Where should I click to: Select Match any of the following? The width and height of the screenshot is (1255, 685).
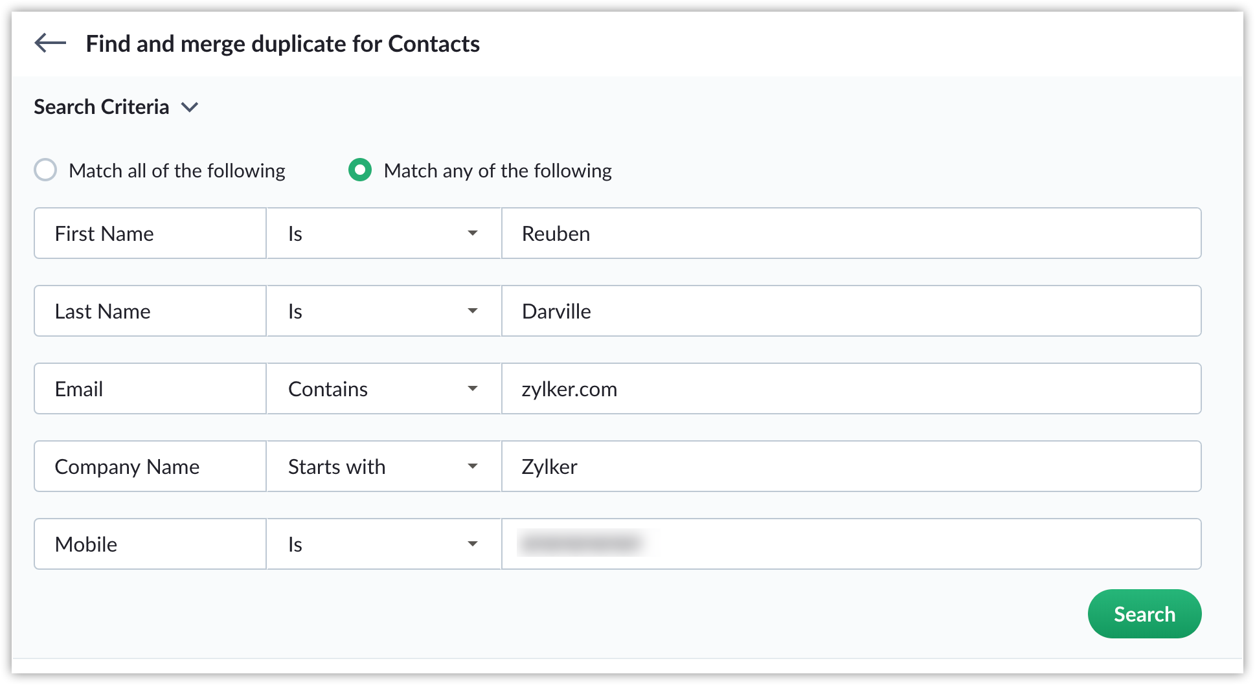click(x=360, y=170)
